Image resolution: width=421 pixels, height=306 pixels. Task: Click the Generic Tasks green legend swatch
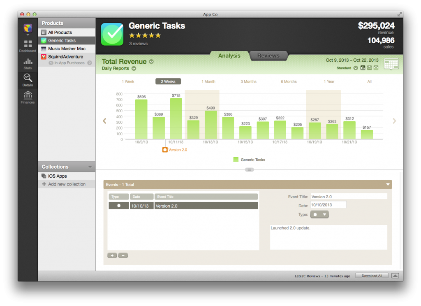coord(236,160)
